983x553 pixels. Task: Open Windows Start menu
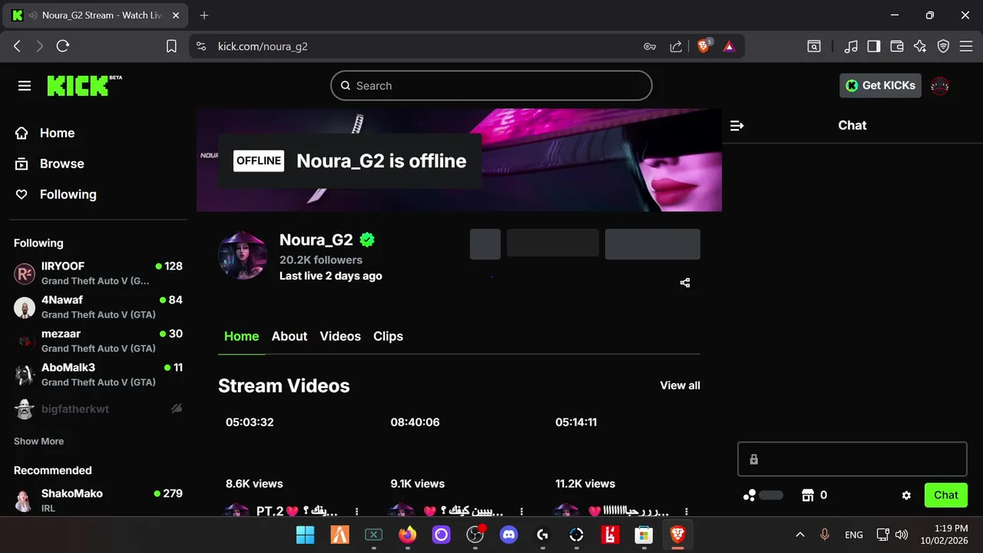(x=305, y=535)
